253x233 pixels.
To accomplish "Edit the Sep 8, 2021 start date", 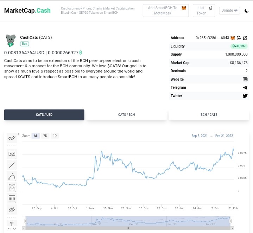I will pyautogui.click(x=200, y=136).
